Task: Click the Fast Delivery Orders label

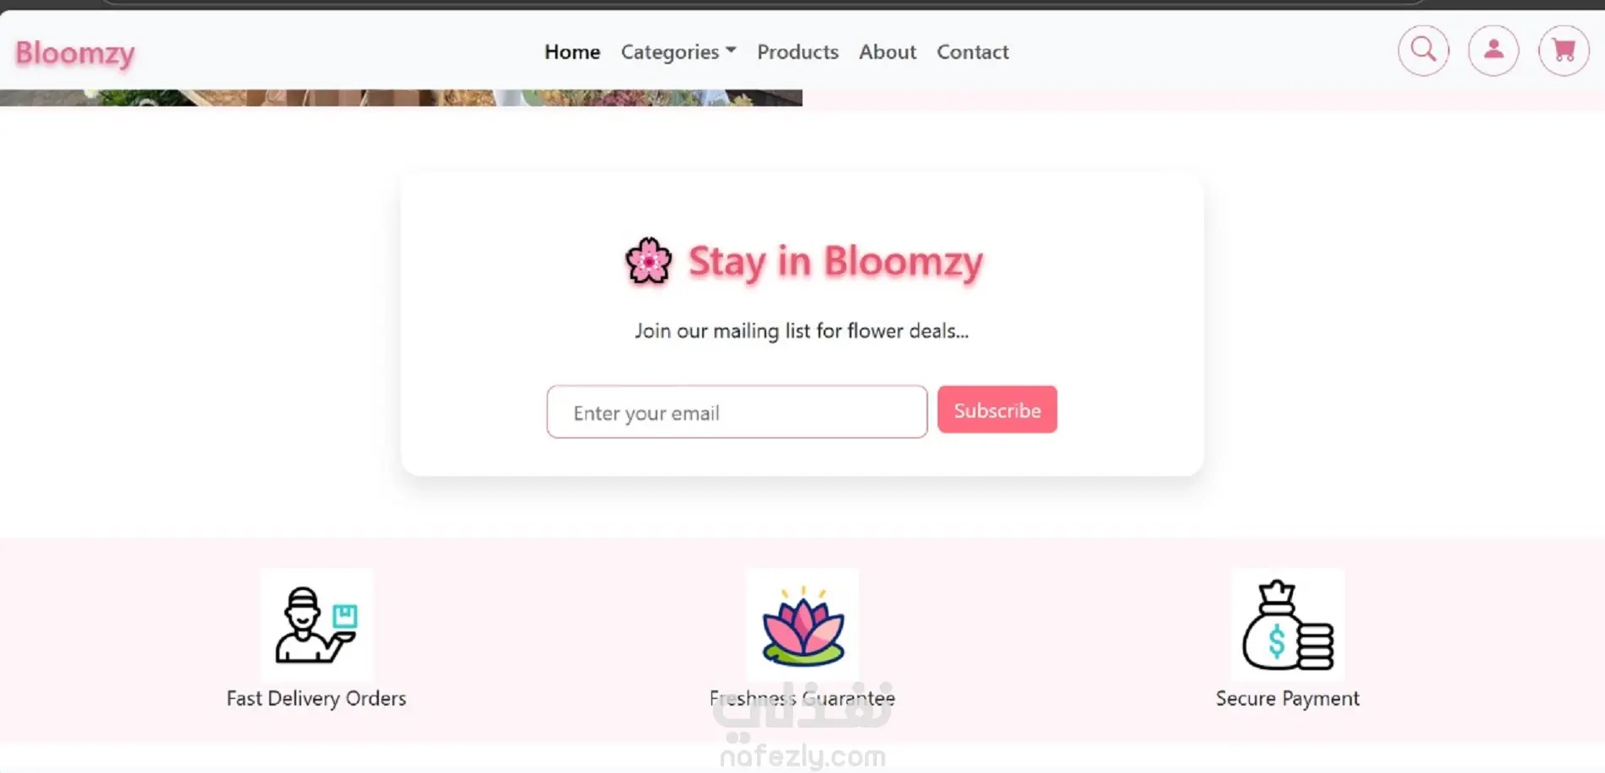Action: [316, 699]
